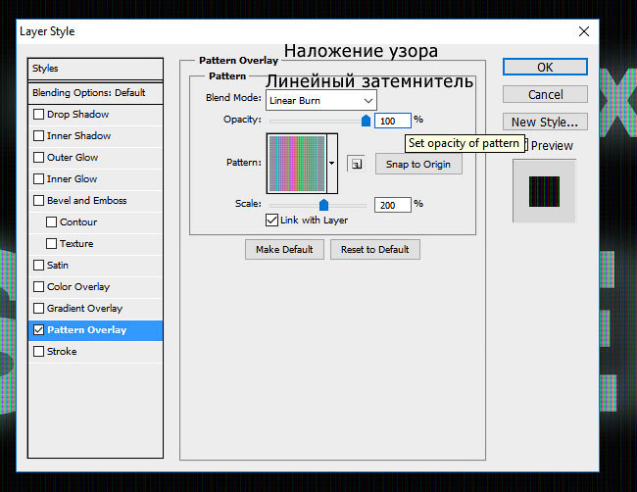The height and width of the screenshot is (492, 637).
Task: Enable Inner Glow checkbox
Action: click(x=38, y=178)
